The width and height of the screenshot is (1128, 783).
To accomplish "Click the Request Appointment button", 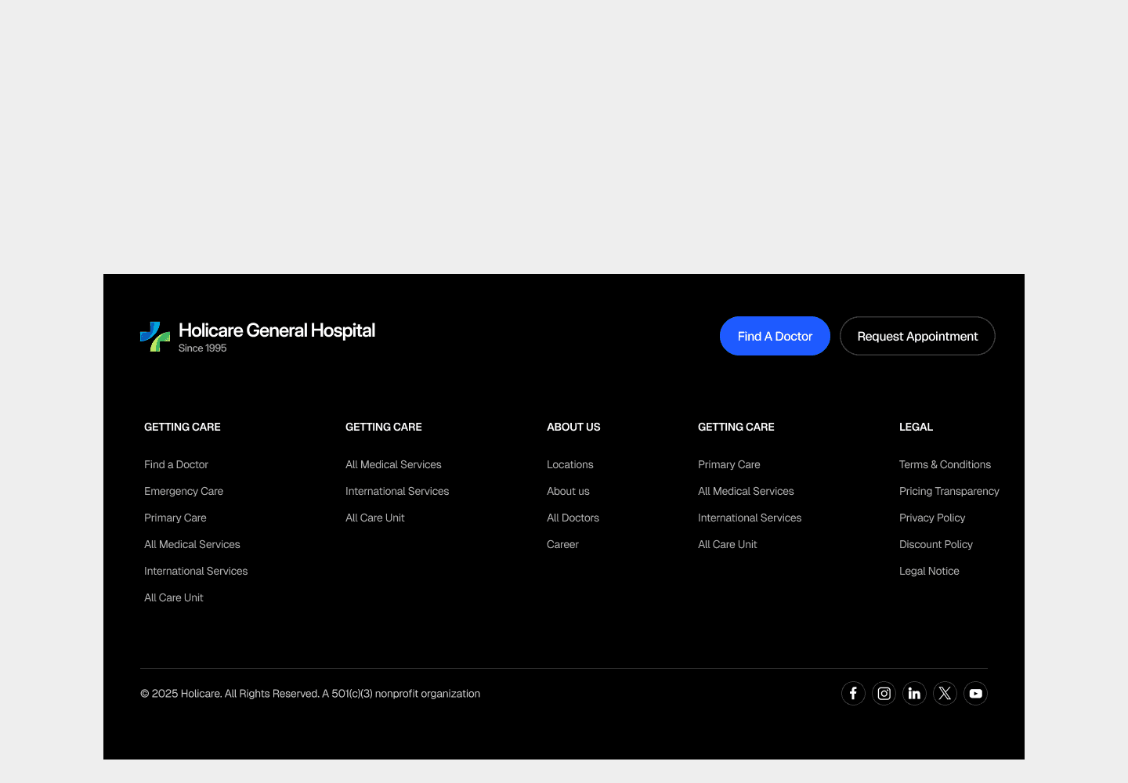I will pos(917,336).
